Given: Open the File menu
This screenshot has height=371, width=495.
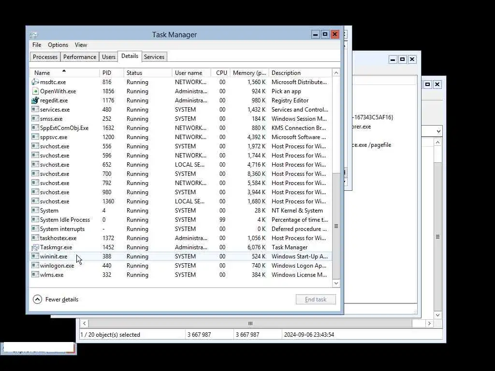Looking at the screenshot, I should click(x=37, y=45).
